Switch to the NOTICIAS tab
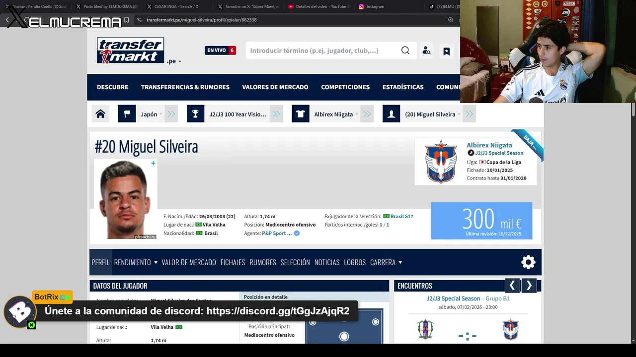 tap(327, 262)
